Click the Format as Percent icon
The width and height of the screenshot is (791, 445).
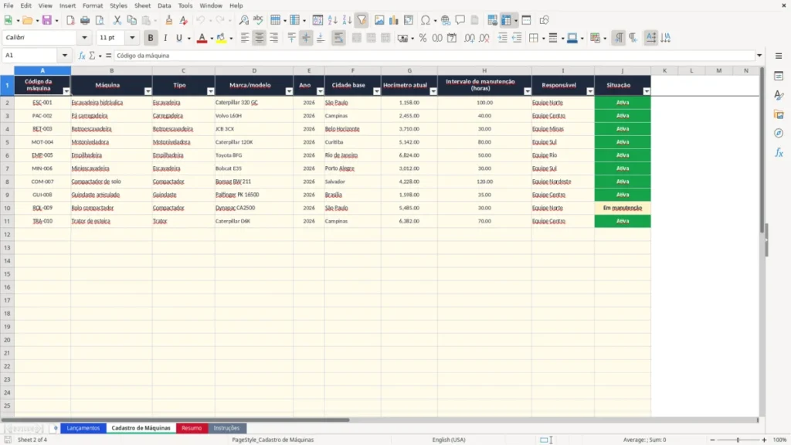coord(423,38)
